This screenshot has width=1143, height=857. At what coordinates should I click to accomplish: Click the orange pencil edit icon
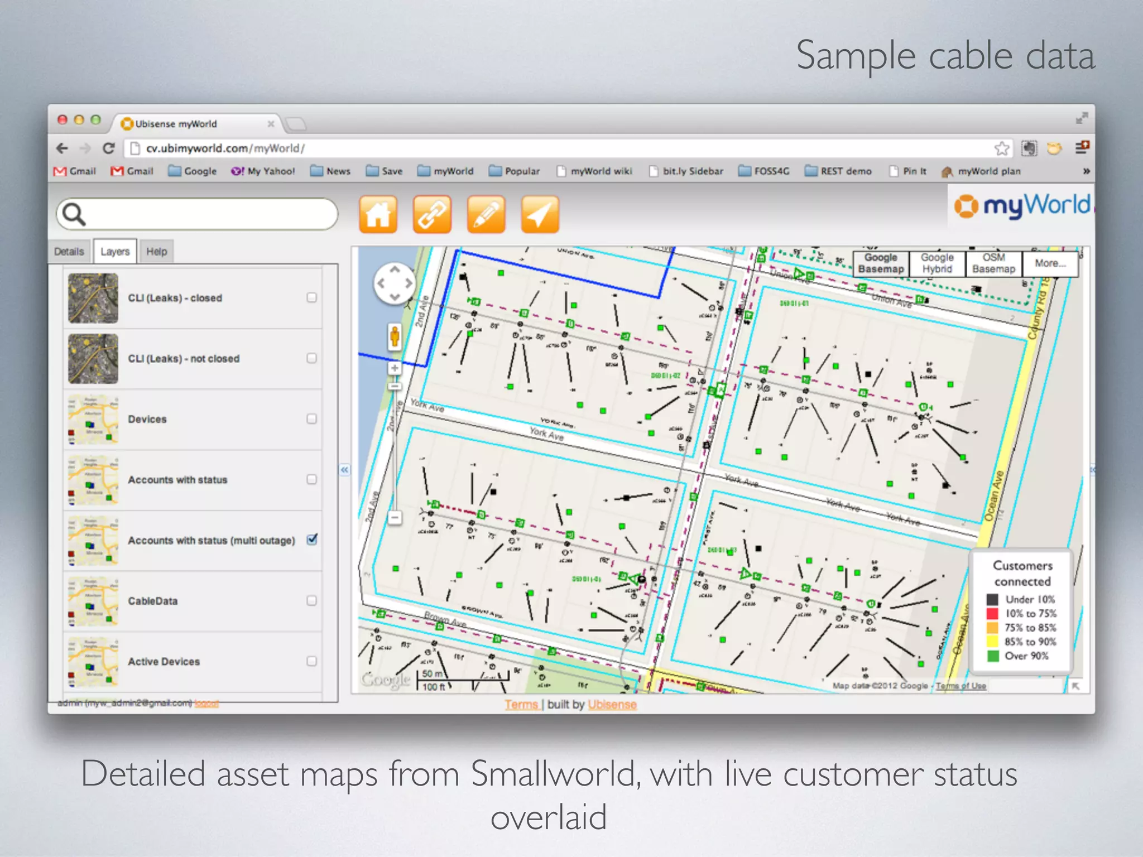point(486,214)
